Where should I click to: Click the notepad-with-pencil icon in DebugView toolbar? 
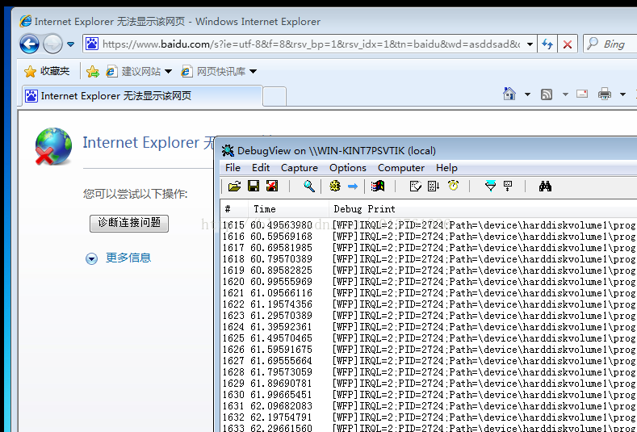coord(415,187)
